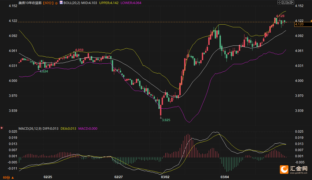Open the 60分 timeframe selector at bottom-left

click(x=8, y=177)
